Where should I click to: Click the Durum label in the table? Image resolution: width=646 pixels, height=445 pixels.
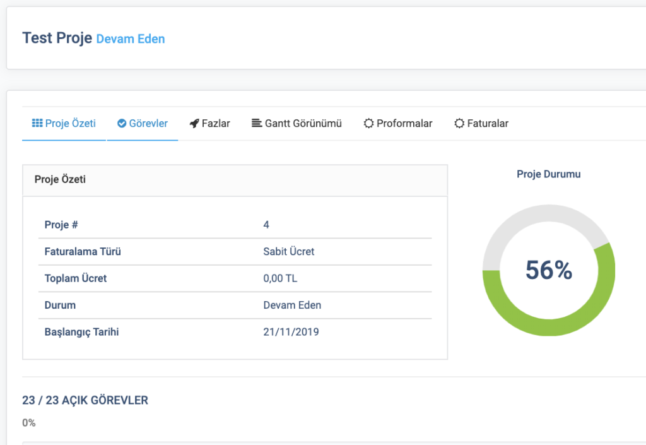tap(60, 305)
